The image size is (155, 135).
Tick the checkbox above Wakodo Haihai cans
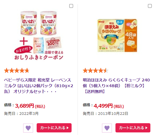(71, 6)
